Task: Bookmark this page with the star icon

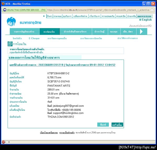Action: point(152,10)
